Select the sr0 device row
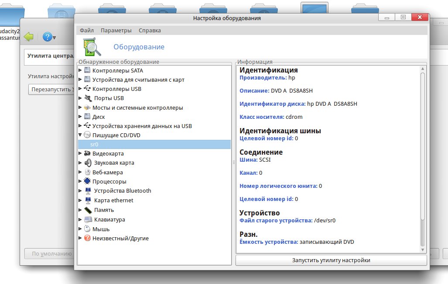Image resolution: width=448 pixels, height=284 pixels. click(x=154, y=144)
